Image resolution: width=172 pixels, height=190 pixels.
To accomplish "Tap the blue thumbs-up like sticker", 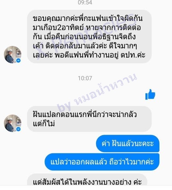I will point(150,95).
